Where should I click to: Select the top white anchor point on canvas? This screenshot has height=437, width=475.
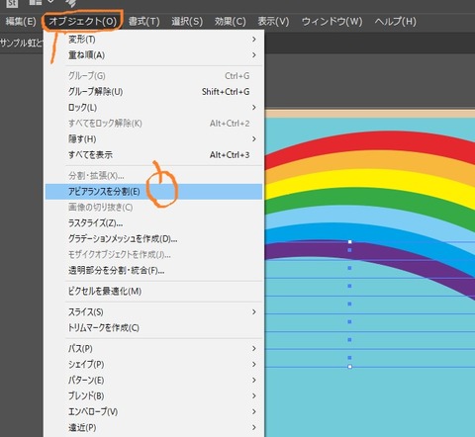coord(350,242)
